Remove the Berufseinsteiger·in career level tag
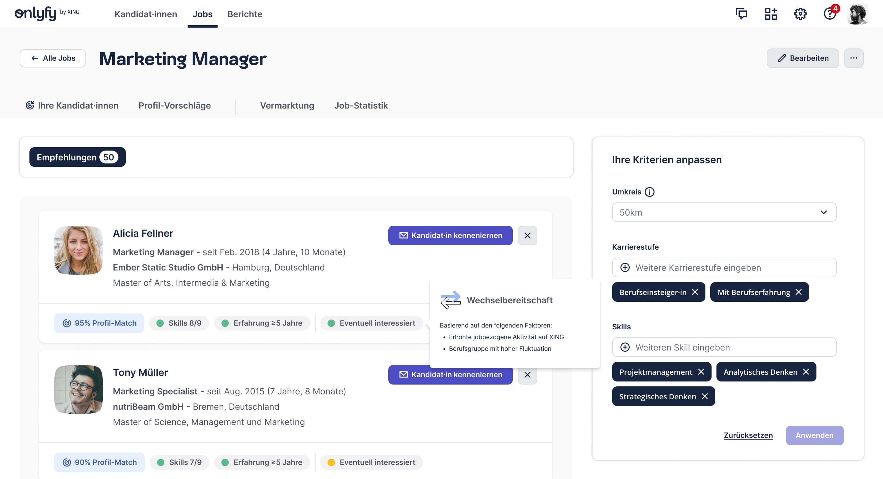 point(695,292)
